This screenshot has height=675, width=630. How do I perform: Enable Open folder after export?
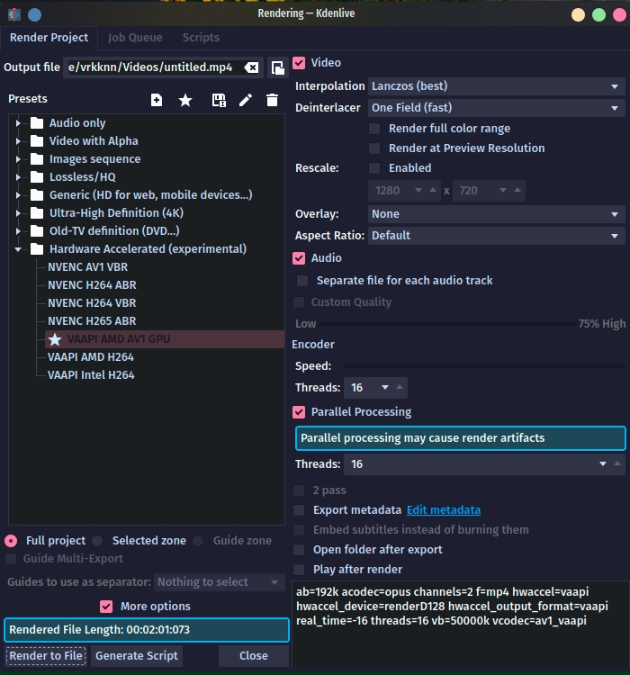point(299,550)
